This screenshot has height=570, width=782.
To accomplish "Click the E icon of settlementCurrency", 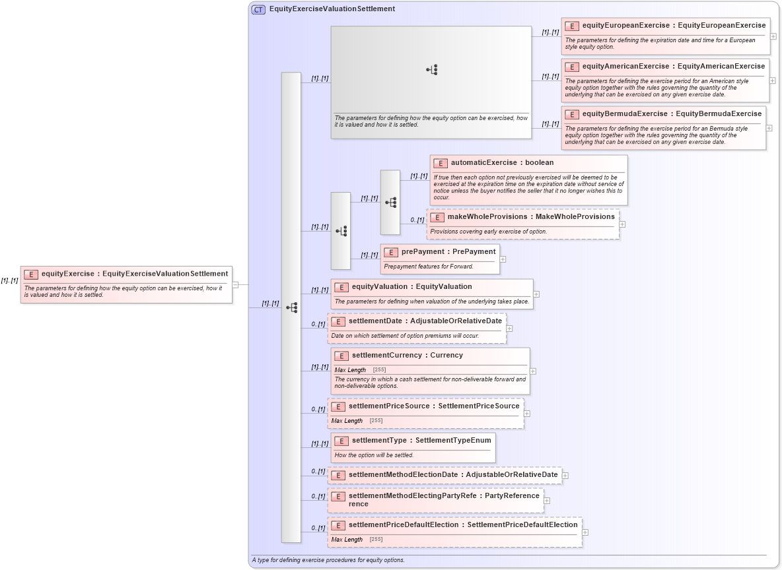I will 341,356.
